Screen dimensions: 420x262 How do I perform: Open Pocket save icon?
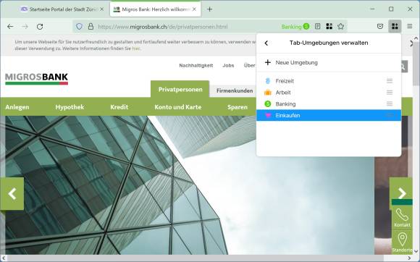380,26
